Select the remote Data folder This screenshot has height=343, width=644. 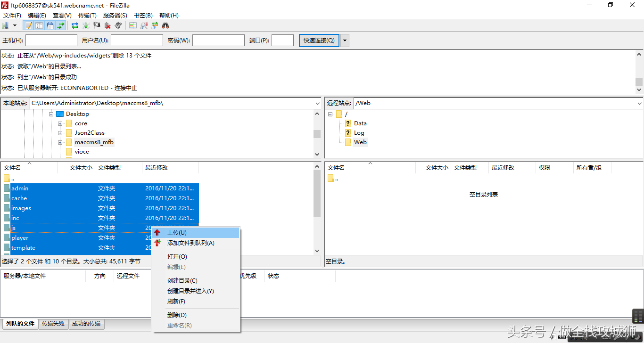click(360, 123)
